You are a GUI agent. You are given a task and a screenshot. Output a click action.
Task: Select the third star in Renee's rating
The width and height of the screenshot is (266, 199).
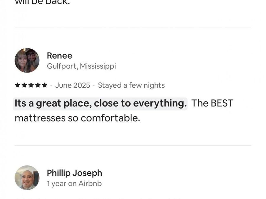click(31, 85)
